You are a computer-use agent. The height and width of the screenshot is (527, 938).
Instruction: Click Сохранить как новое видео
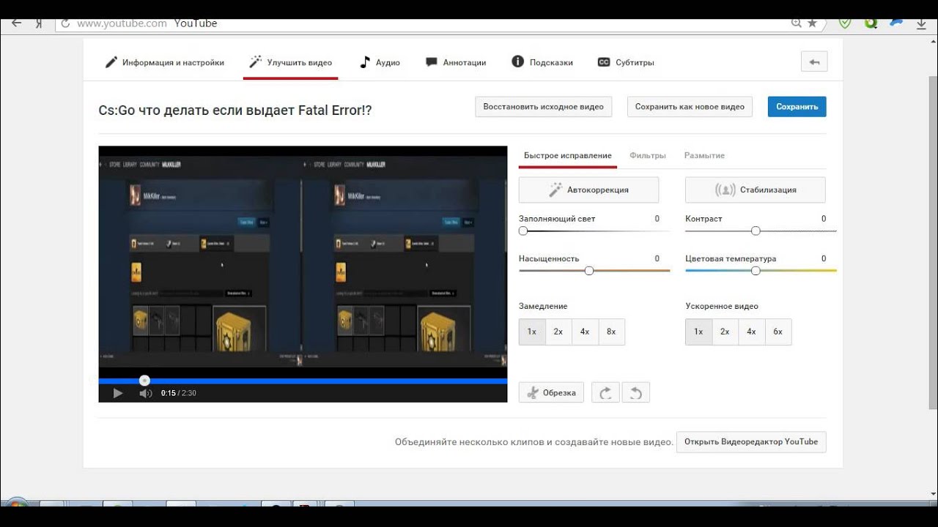(x=690, y=106)
